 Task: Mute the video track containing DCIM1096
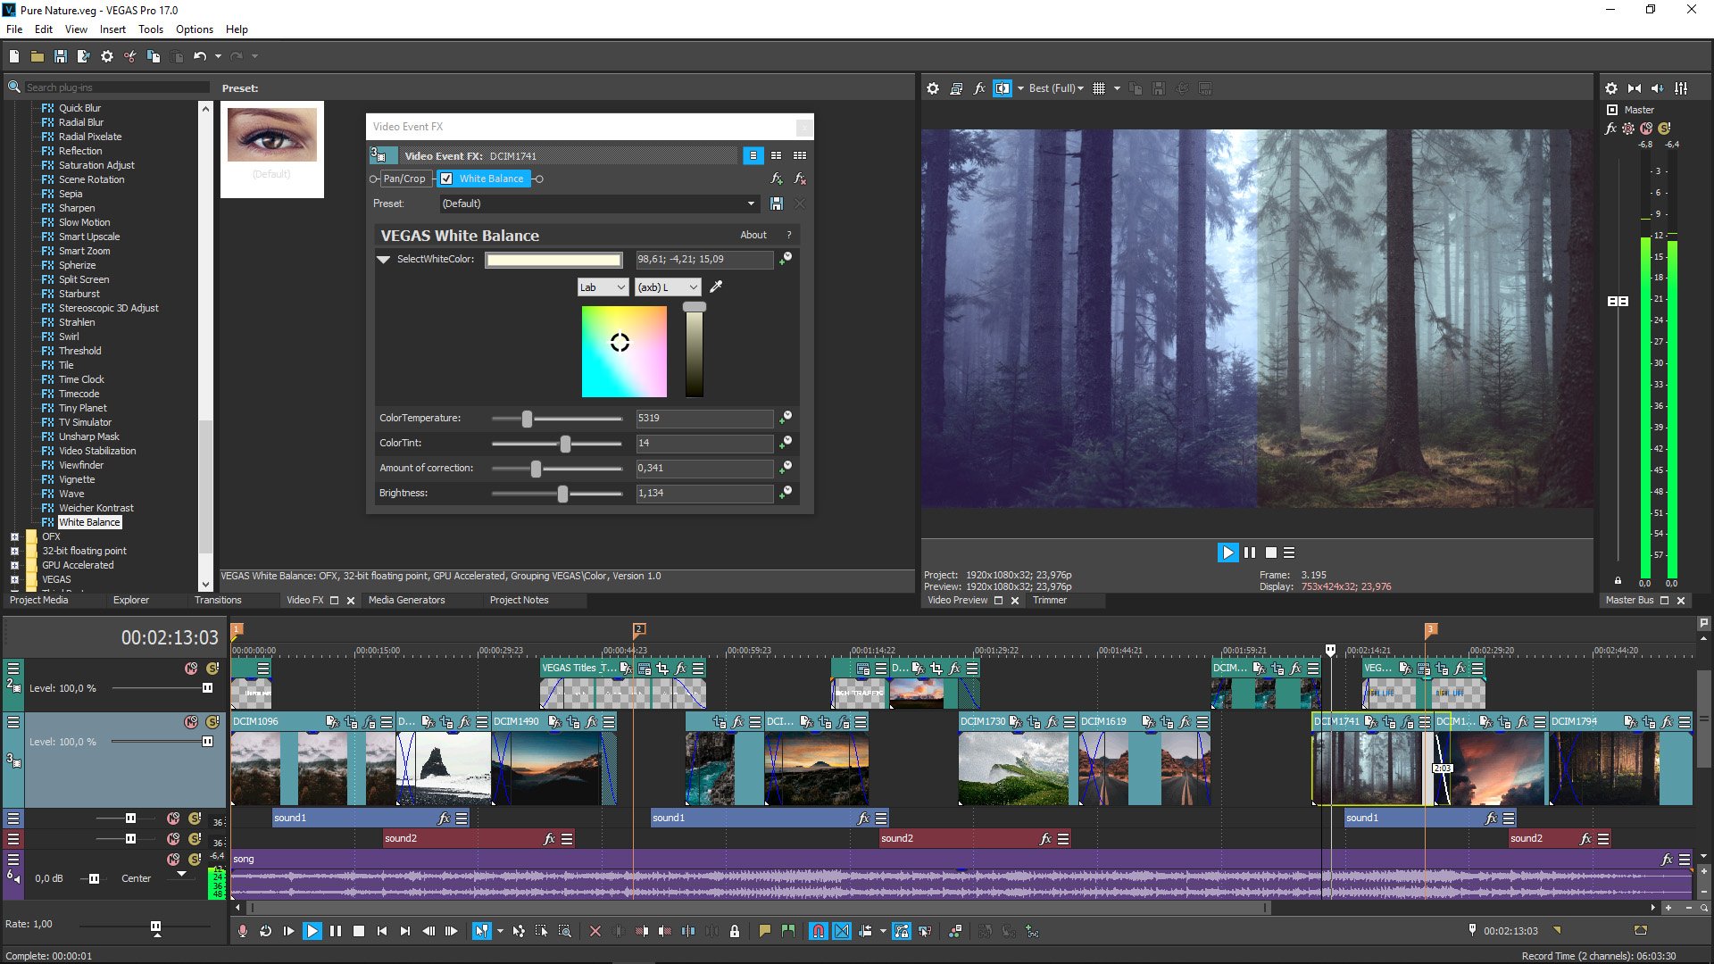[190, 721]
